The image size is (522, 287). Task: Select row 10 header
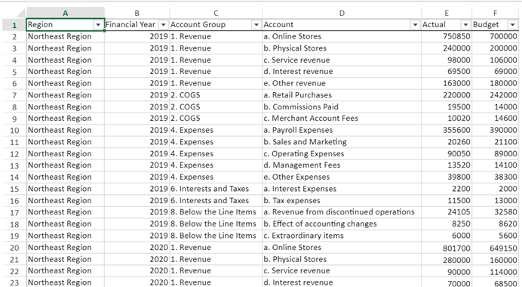(14, 131)
